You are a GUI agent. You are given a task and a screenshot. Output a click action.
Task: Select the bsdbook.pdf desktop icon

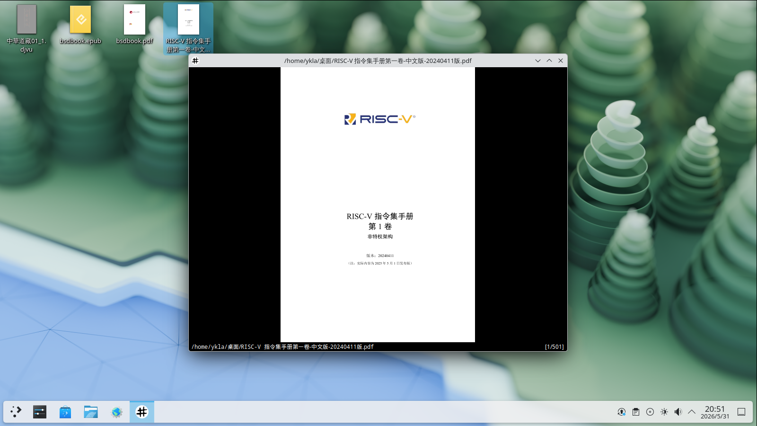pos(134,25)
